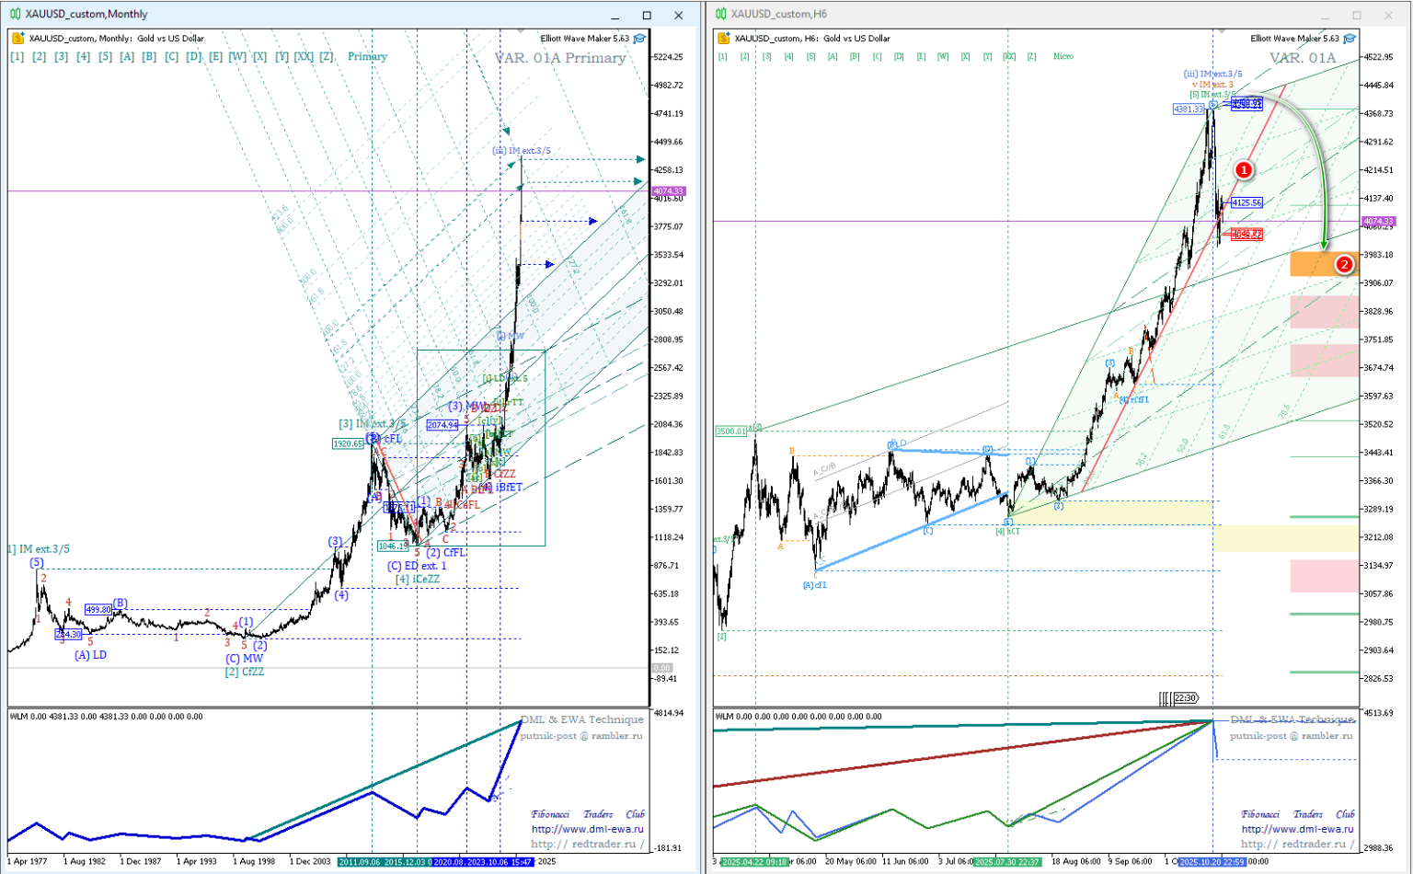Toggle wave label [A] on Monthly chart
Viewport: 1413px width, 874px height.
click(x=127, y=57)
